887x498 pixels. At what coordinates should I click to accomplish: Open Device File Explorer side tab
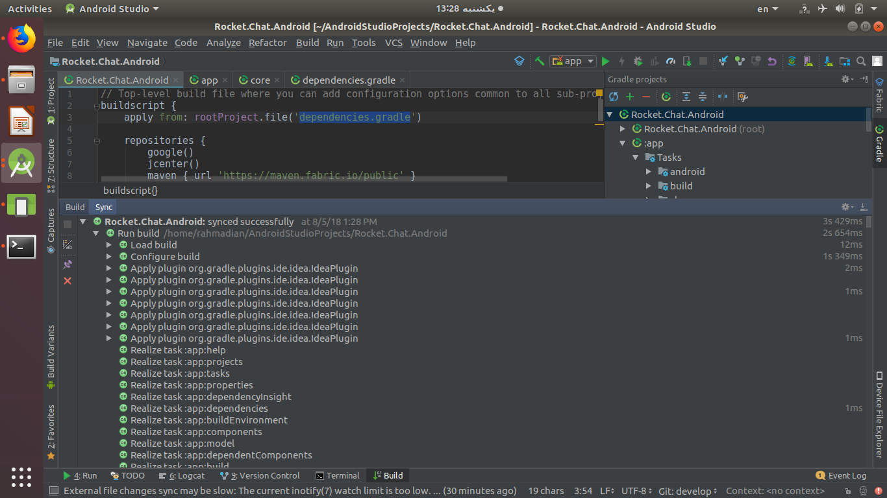click(x=879, y=415)
